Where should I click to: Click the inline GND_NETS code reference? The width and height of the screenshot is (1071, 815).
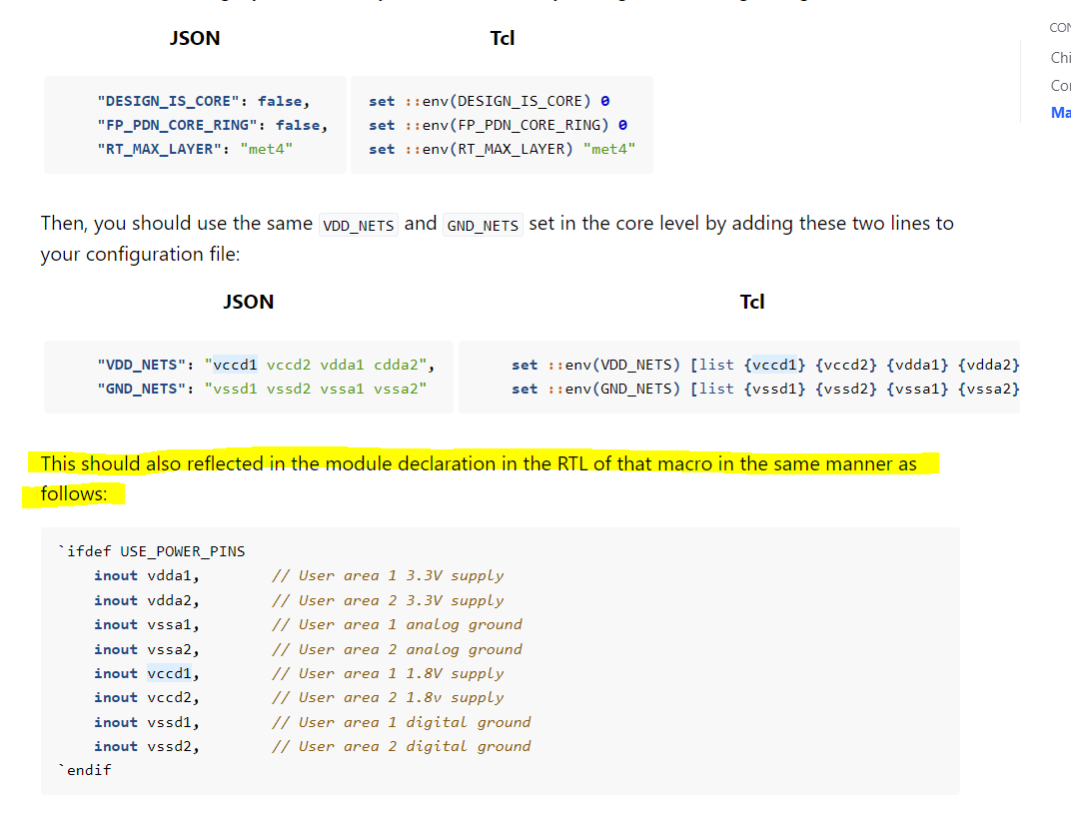click(483, 225)
